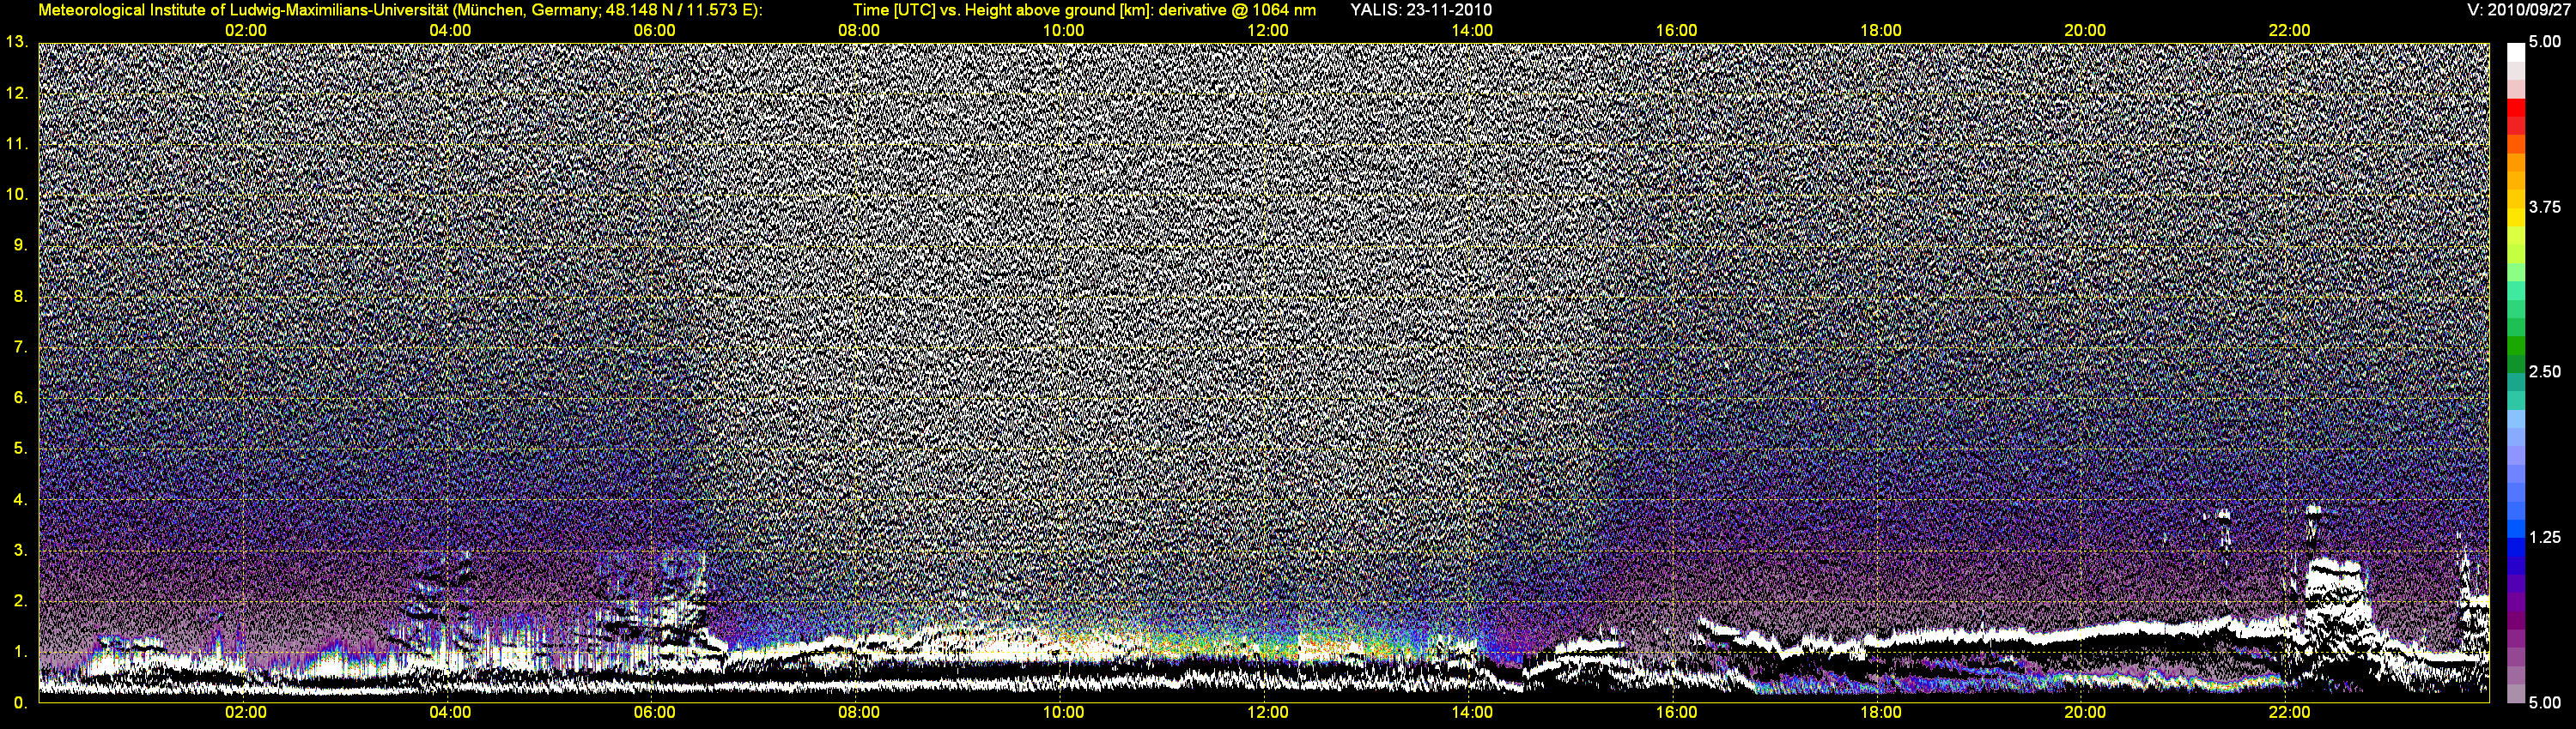Click the 1. height axis label
This screenshot has height=729, width=2576.
(20, 652)
